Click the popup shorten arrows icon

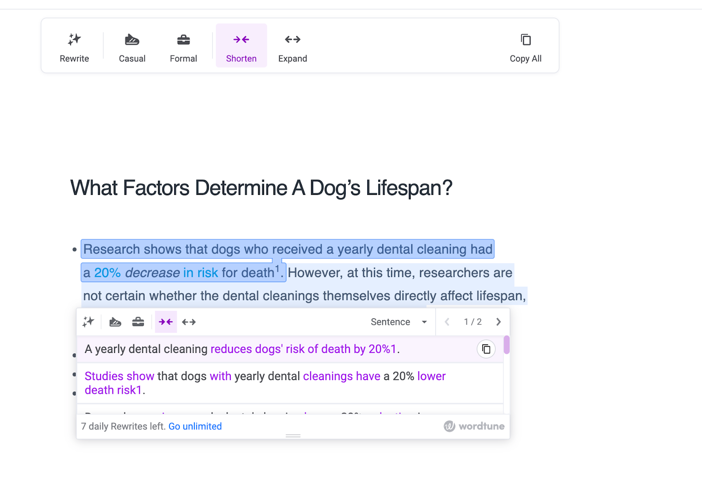[x=166, y=322]
